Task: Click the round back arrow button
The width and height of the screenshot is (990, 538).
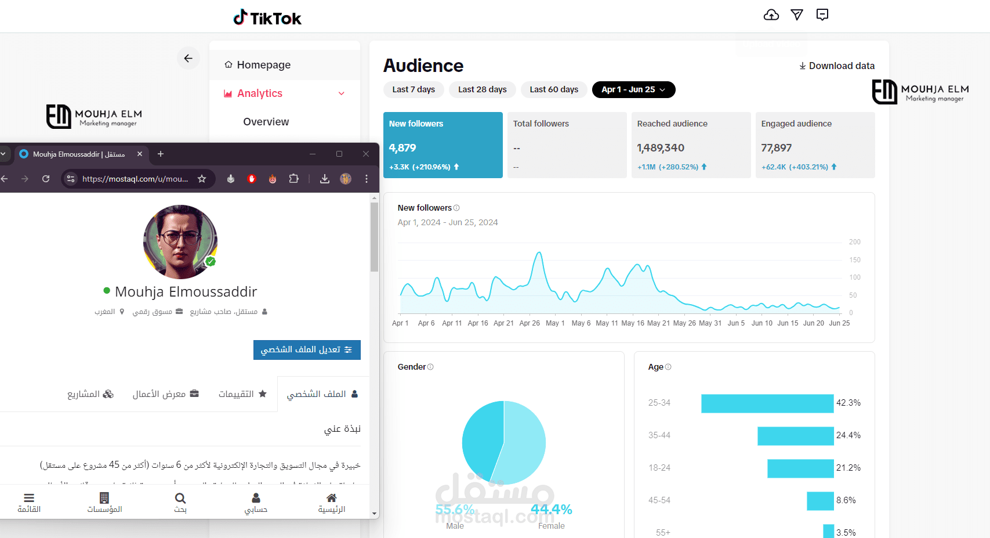Action: [x=188, y=58]
